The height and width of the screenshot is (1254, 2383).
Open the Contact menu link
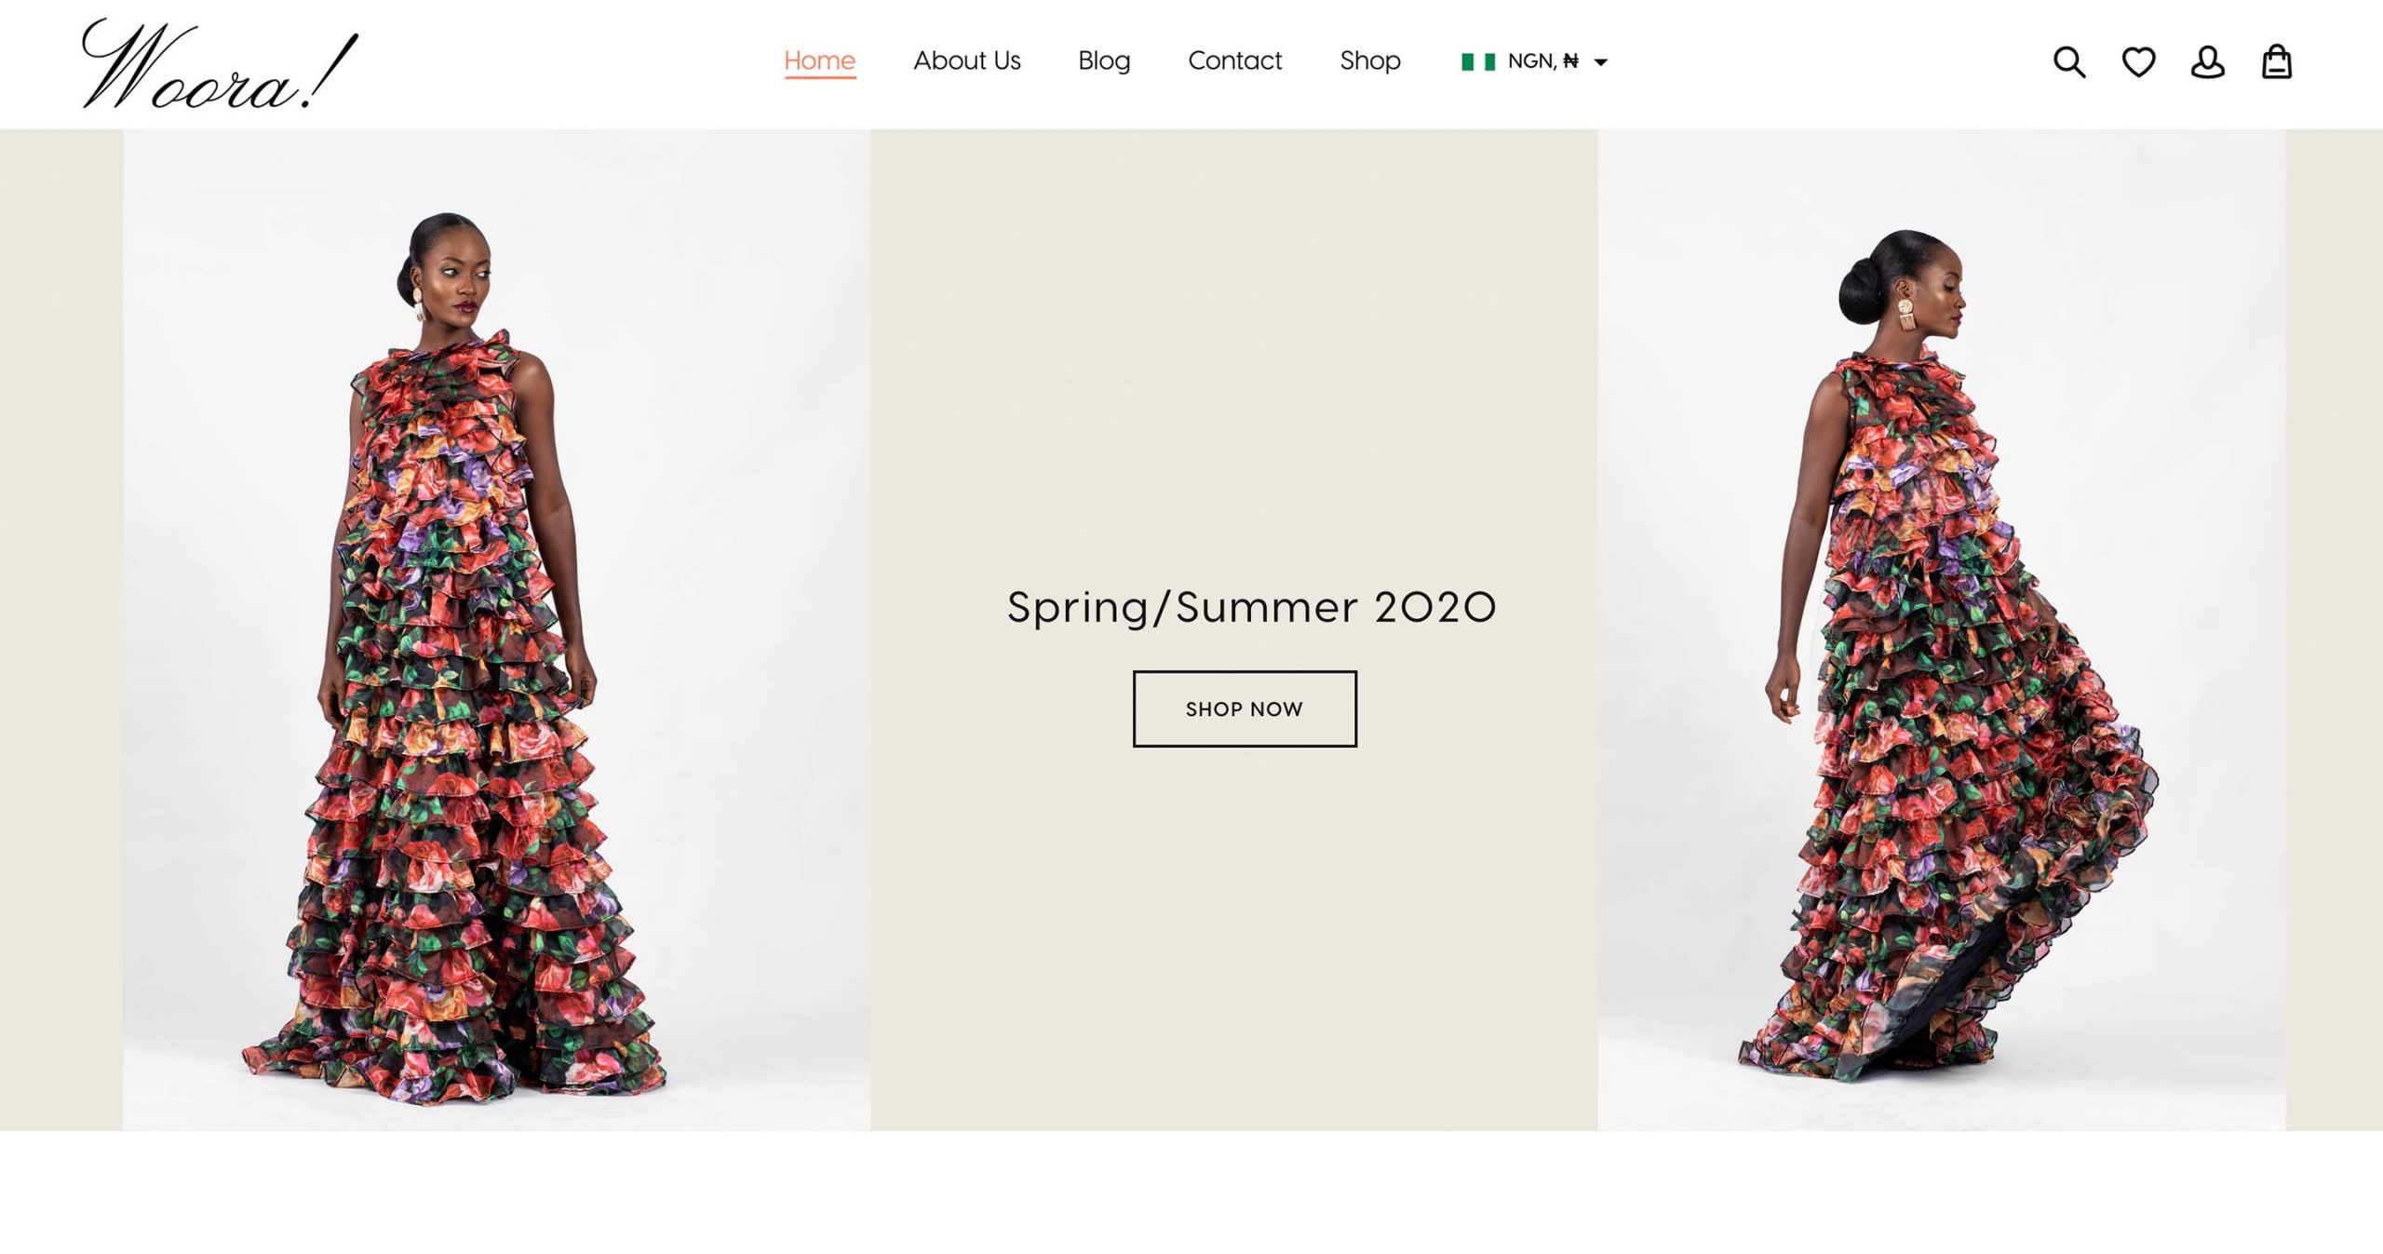(1234, 61)
